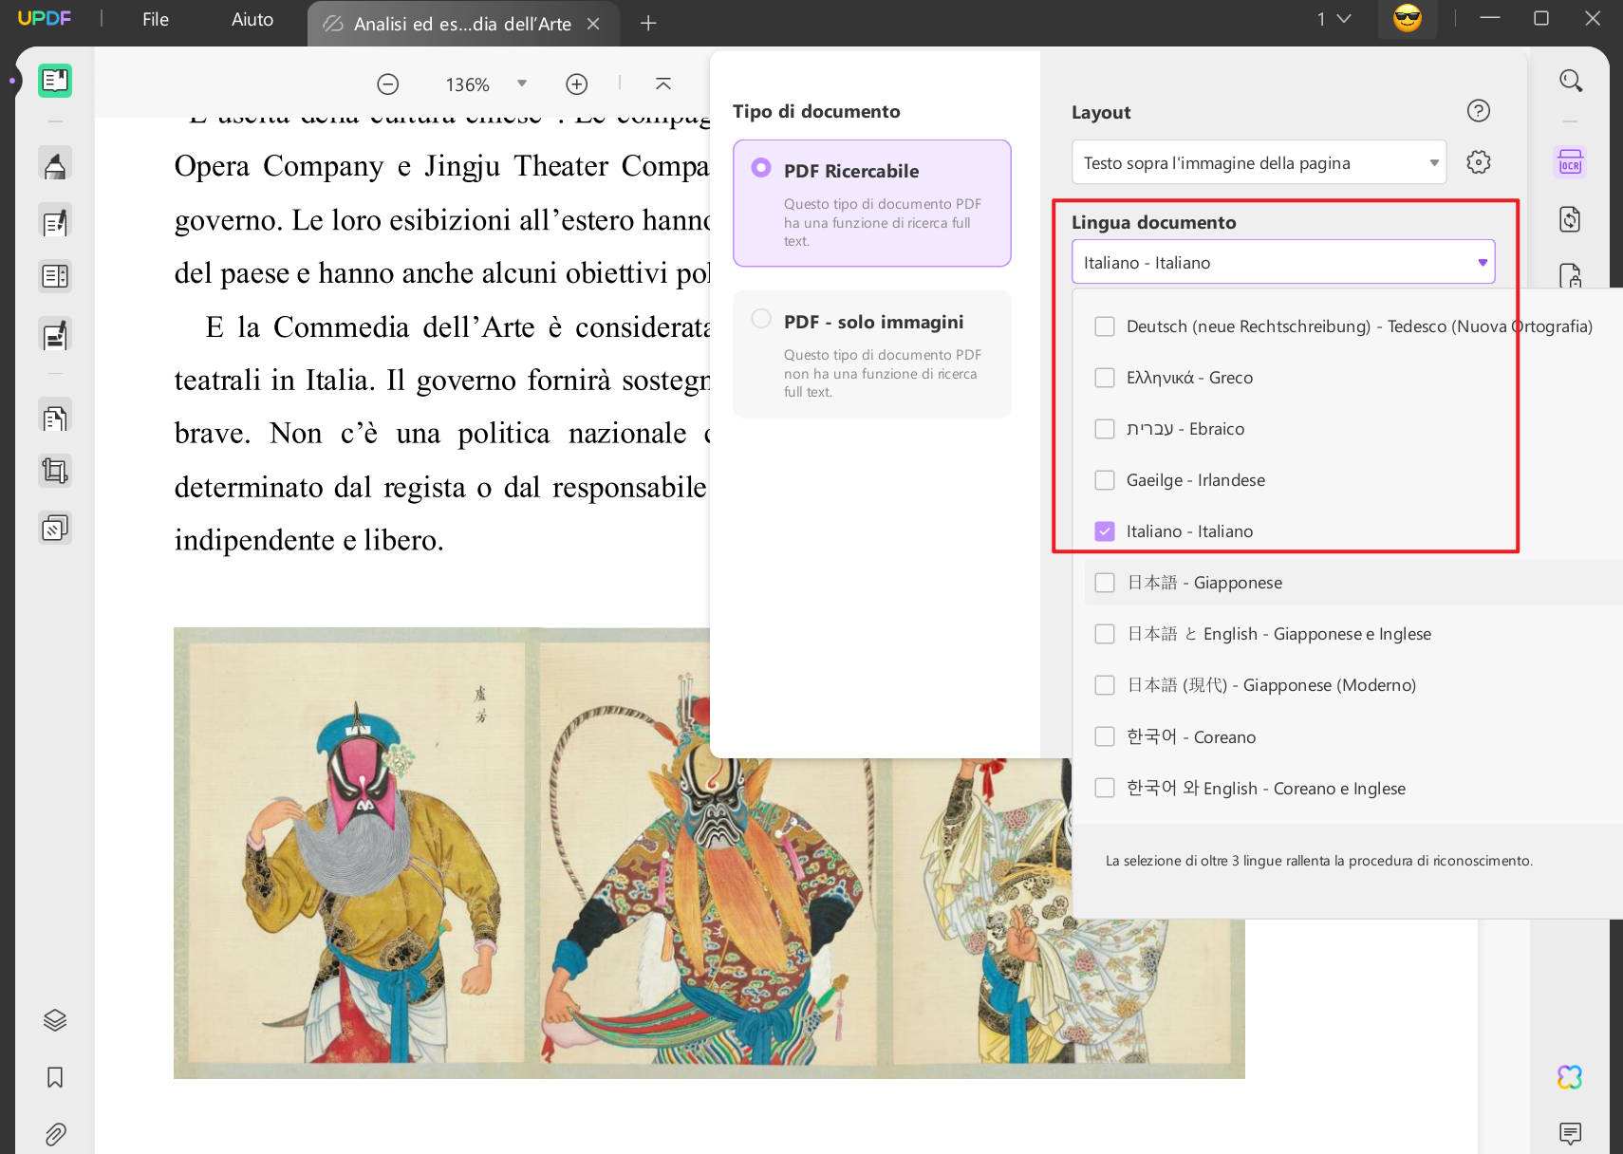Check the Giapponese language box

(1104, 583)
